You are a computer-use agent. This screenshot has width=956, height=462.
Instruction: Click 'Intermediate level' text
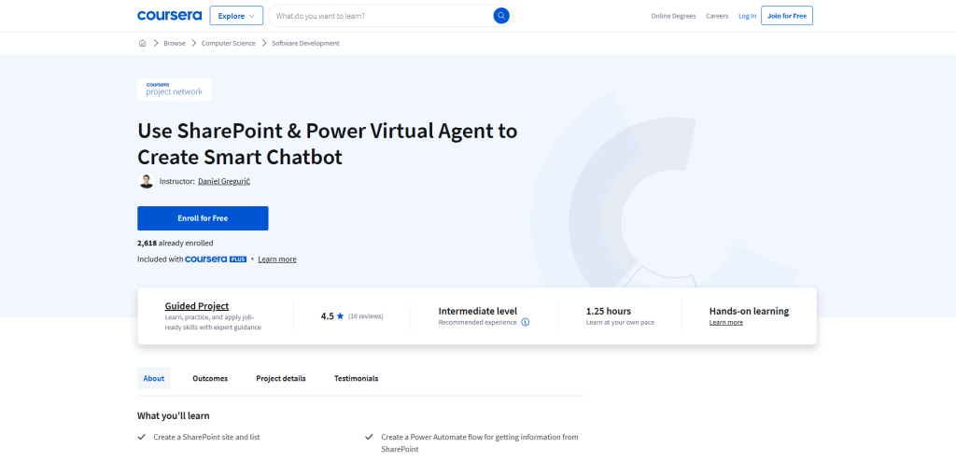click(477, 311)
